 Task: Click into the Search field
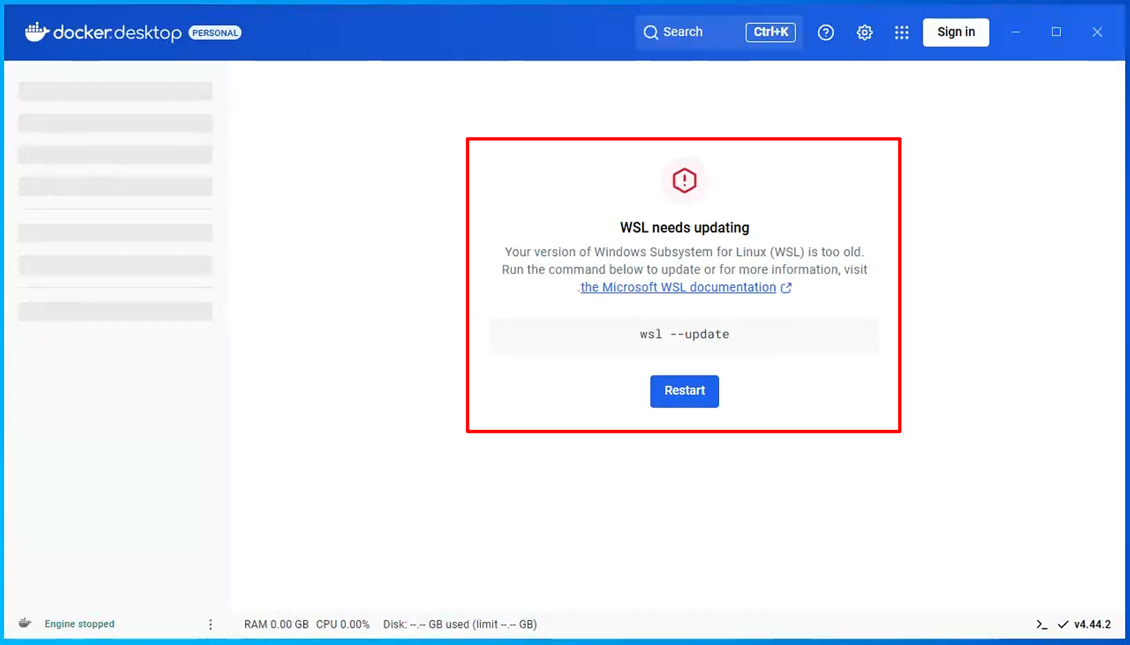[719, 33]
